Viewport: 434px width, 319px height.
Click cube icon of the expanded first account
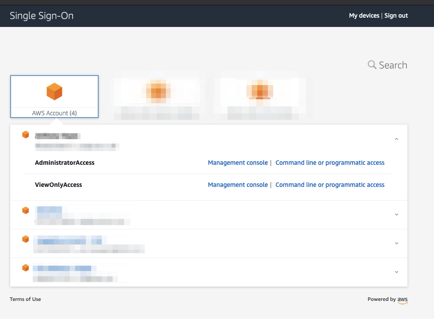[26, 135]
